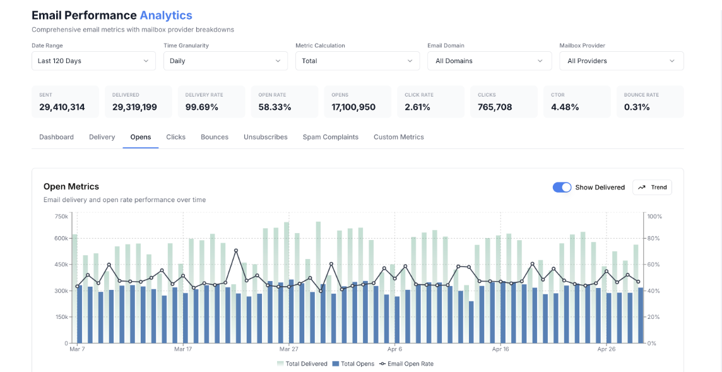Click the Mar 7 axis label
The height and width of the screenshot is (372, 722).
78,350
